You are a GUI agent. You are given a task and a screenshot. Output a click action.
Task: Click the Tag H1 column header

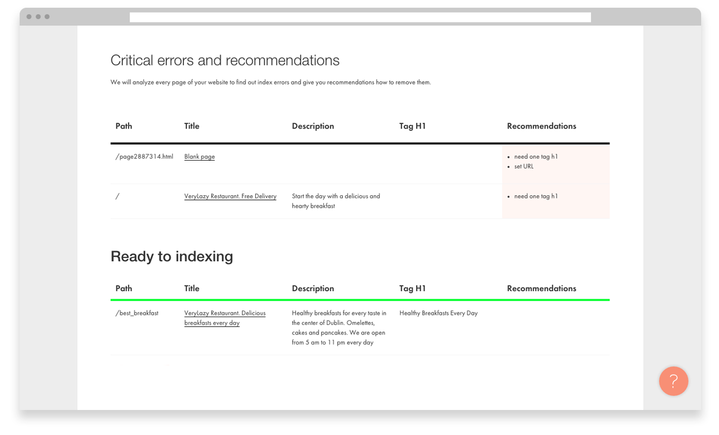[412, 126]
